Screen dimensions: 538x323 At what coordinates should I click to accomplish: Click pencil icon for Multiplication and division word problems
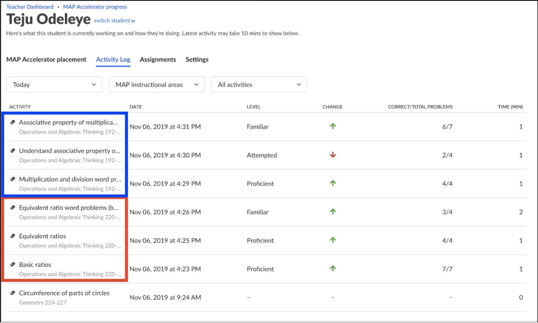[13, 179]
